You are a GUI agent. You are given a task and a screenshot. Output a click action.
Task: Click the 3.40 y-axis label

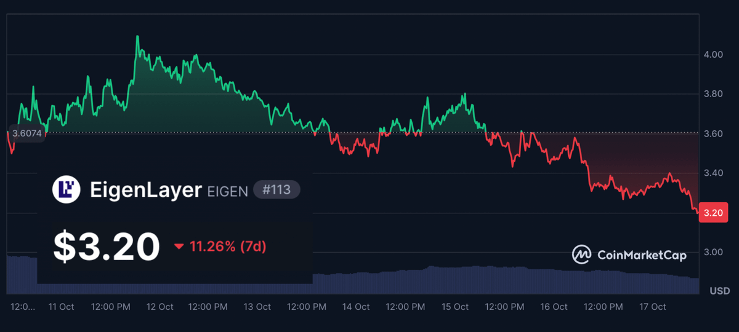click(713, 173)
